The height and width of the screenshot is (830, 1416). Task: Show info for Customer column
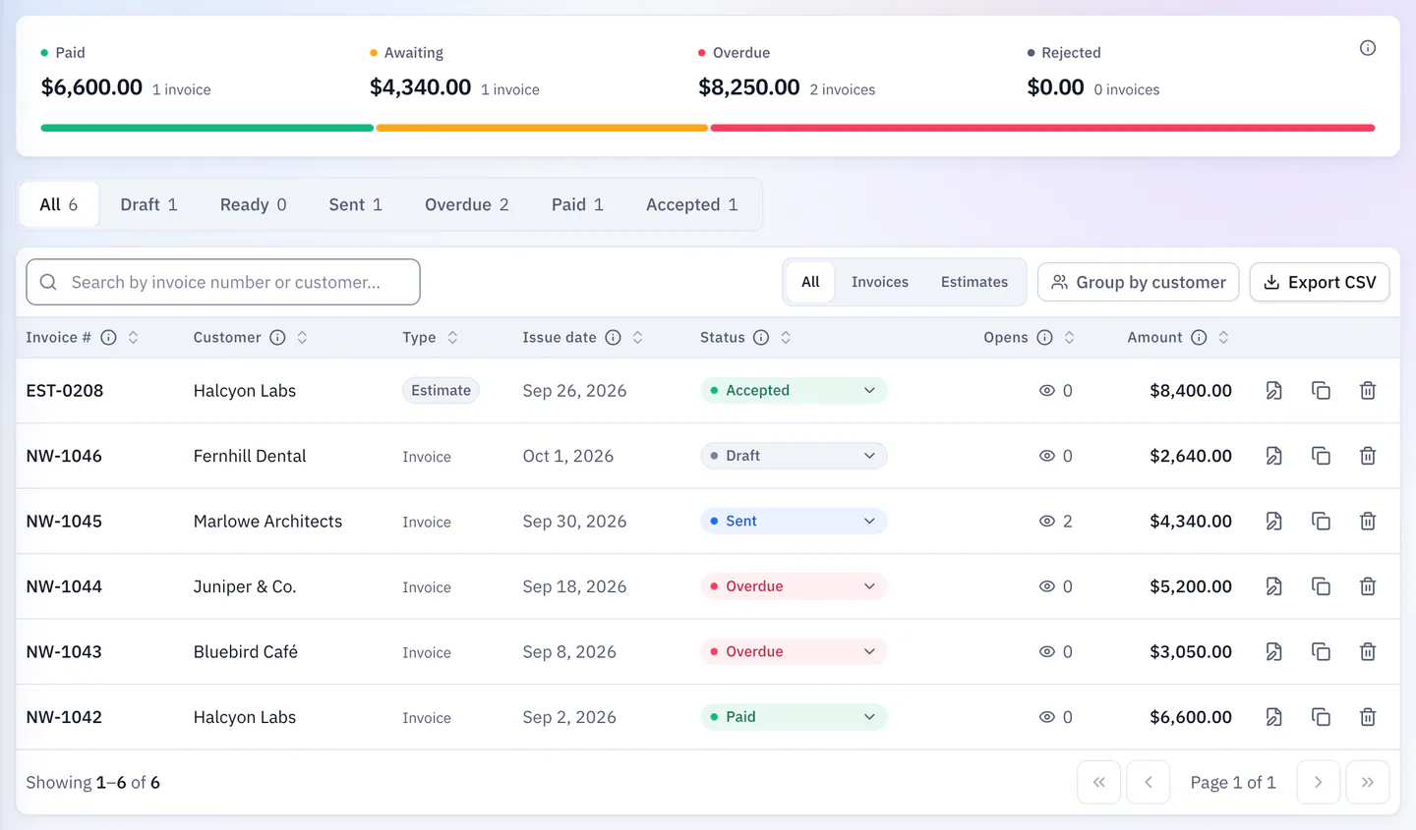click(277, 338)
